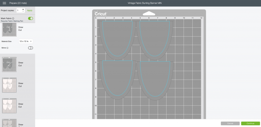This screenshot has height=127, width=261.
Task: Open the Material Size dropdown
Action: 26,41
